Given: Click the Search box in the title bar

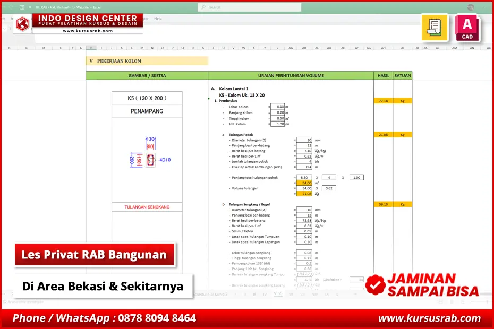Looking at the screenshot, I should tap(249, 7).
